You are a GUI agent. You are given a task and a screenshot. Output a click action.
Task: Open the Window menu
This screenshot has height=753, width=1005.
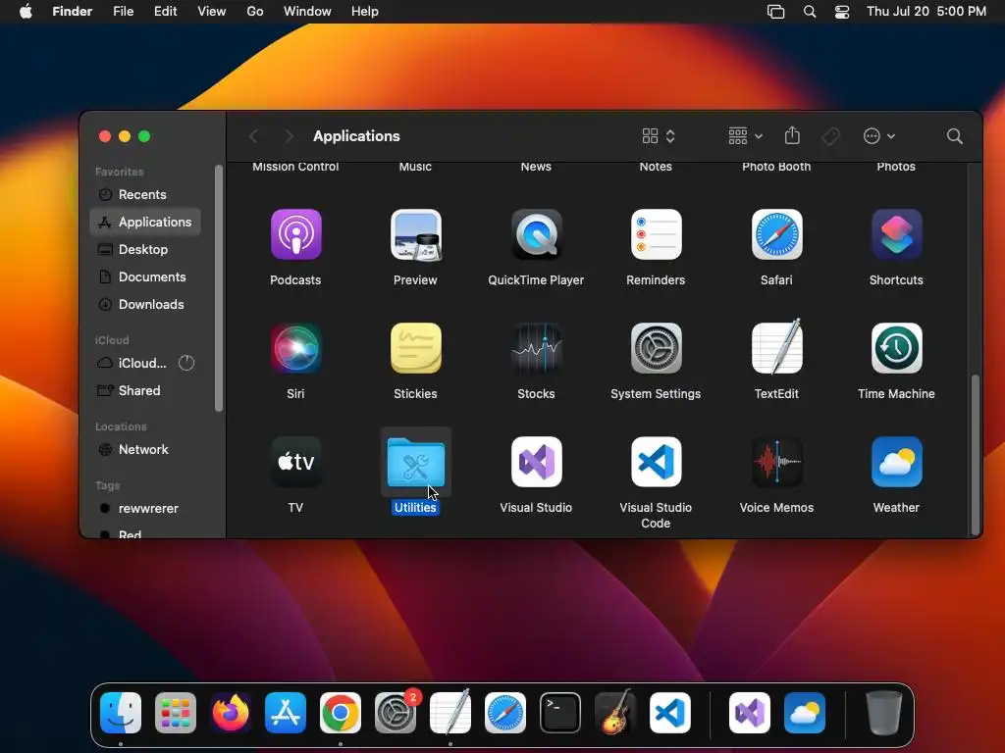(307, 12)
